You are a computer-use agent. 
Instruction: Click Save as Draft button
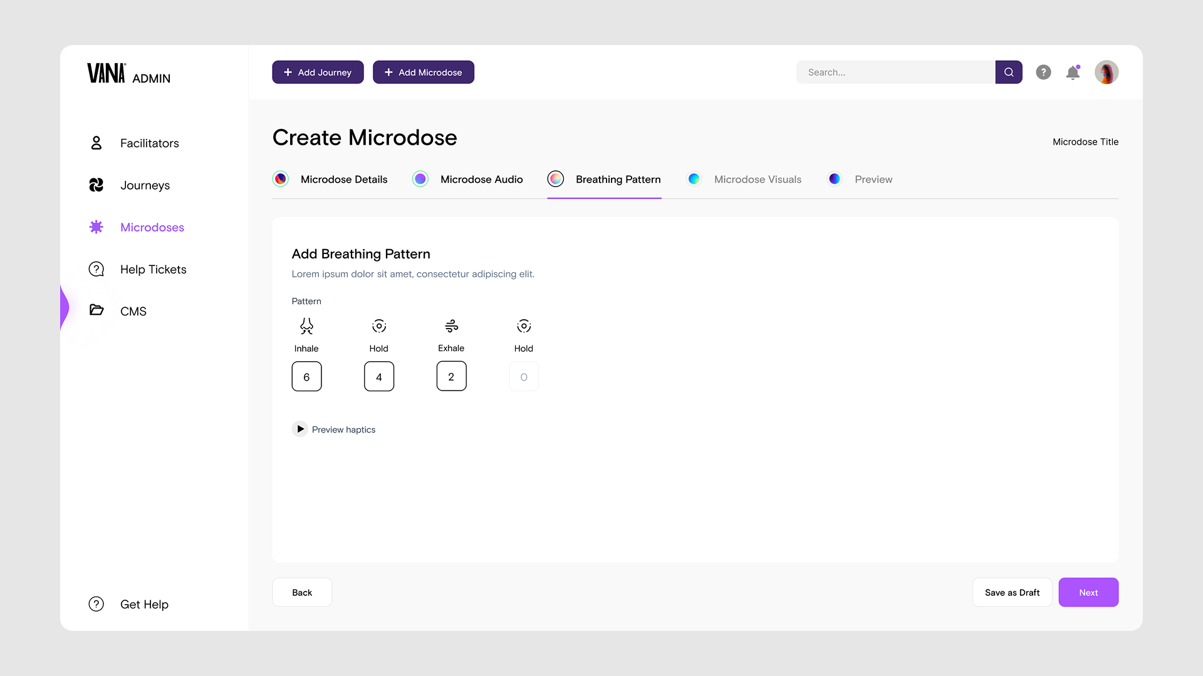[x=1011, y=593]
